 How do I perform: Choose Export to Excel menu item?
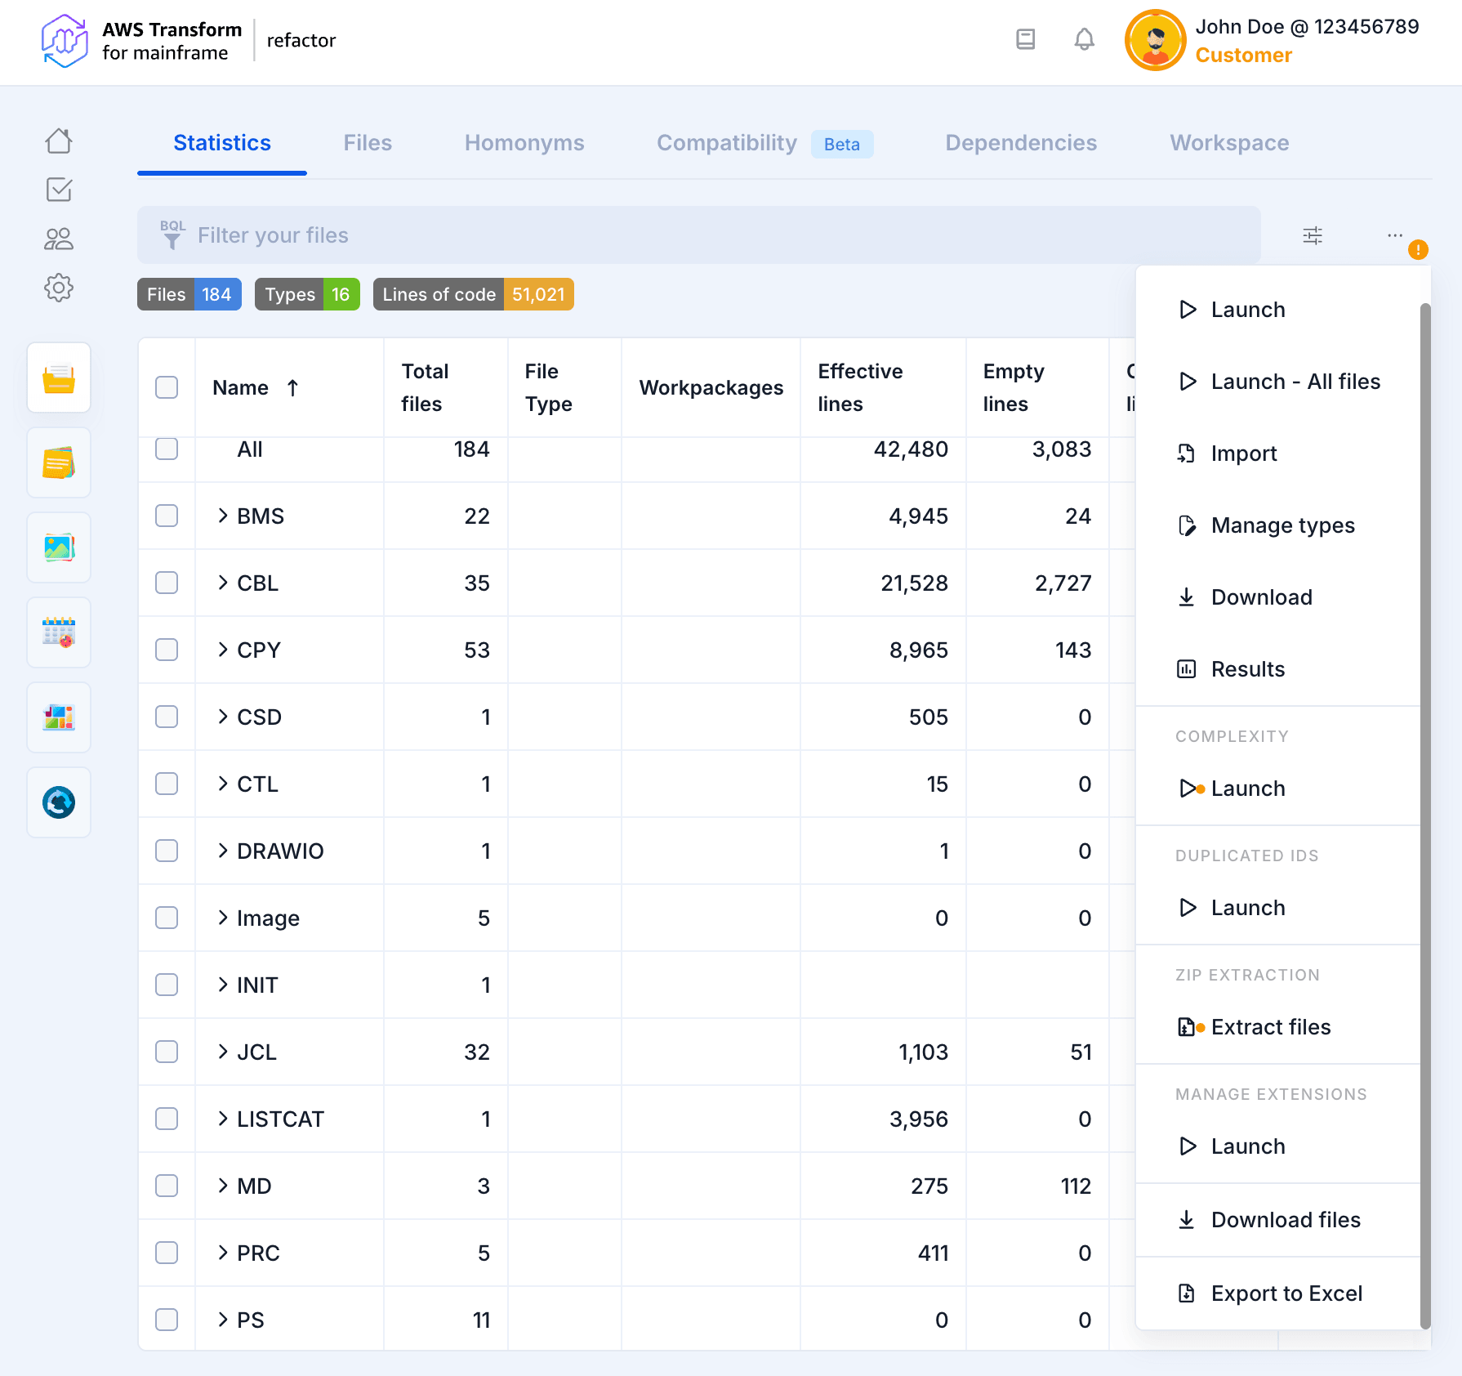(1286, 1293)
